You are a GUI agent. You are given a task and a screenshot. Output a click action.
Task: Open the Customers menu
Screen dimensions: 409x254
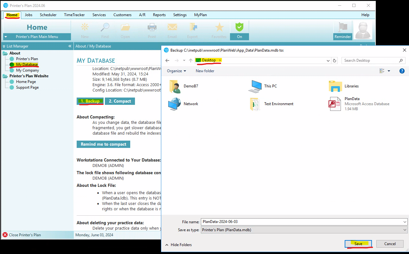pyautogui.click(x=122, y=15)
